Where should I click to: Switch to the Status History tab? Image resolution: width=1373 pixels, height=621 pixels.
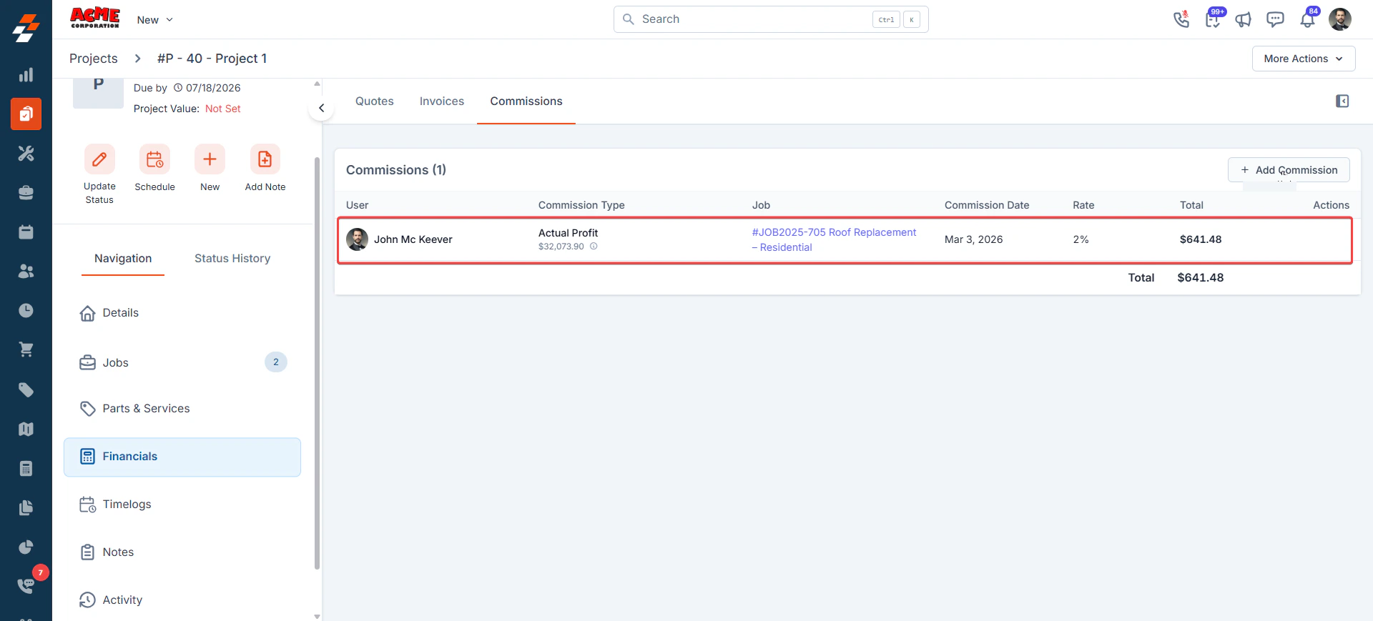click(x=232, y=259)
